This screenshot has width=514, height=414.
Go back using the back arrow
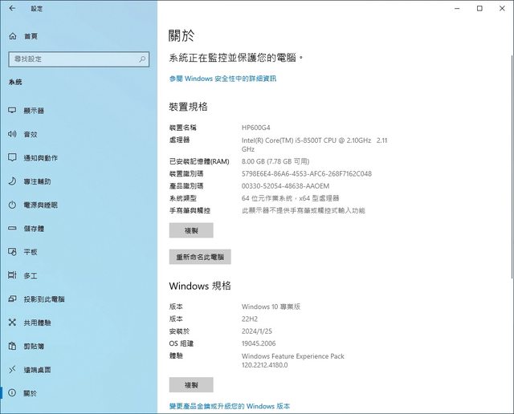coord(12,9)
